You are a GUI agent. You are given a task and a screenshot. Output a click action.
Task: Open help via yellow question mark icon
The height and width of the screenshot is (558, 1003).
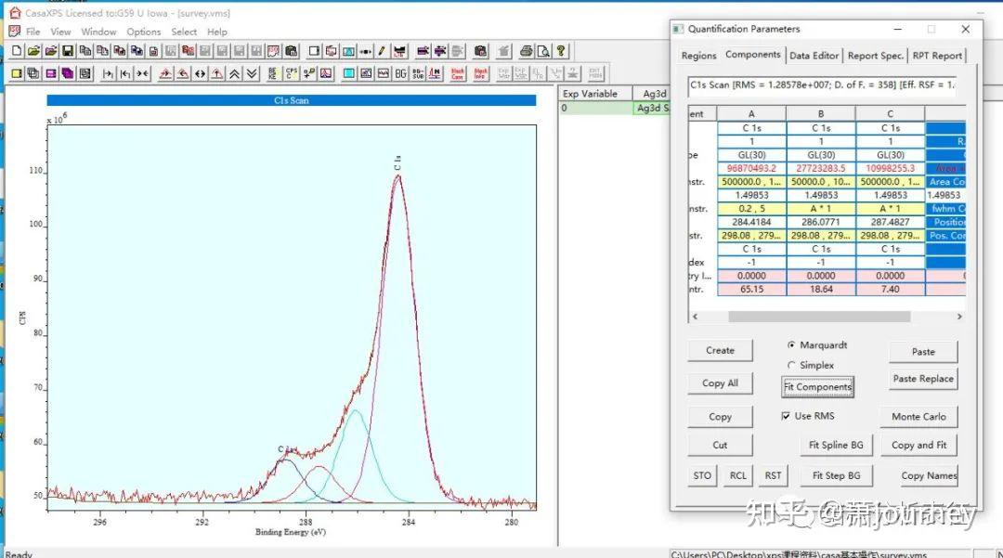pos(561,51)
